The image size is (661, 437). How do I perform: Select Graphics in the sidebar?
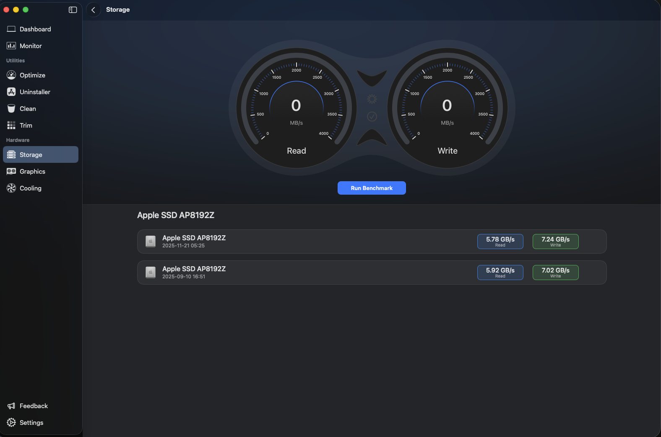point(41,171)
